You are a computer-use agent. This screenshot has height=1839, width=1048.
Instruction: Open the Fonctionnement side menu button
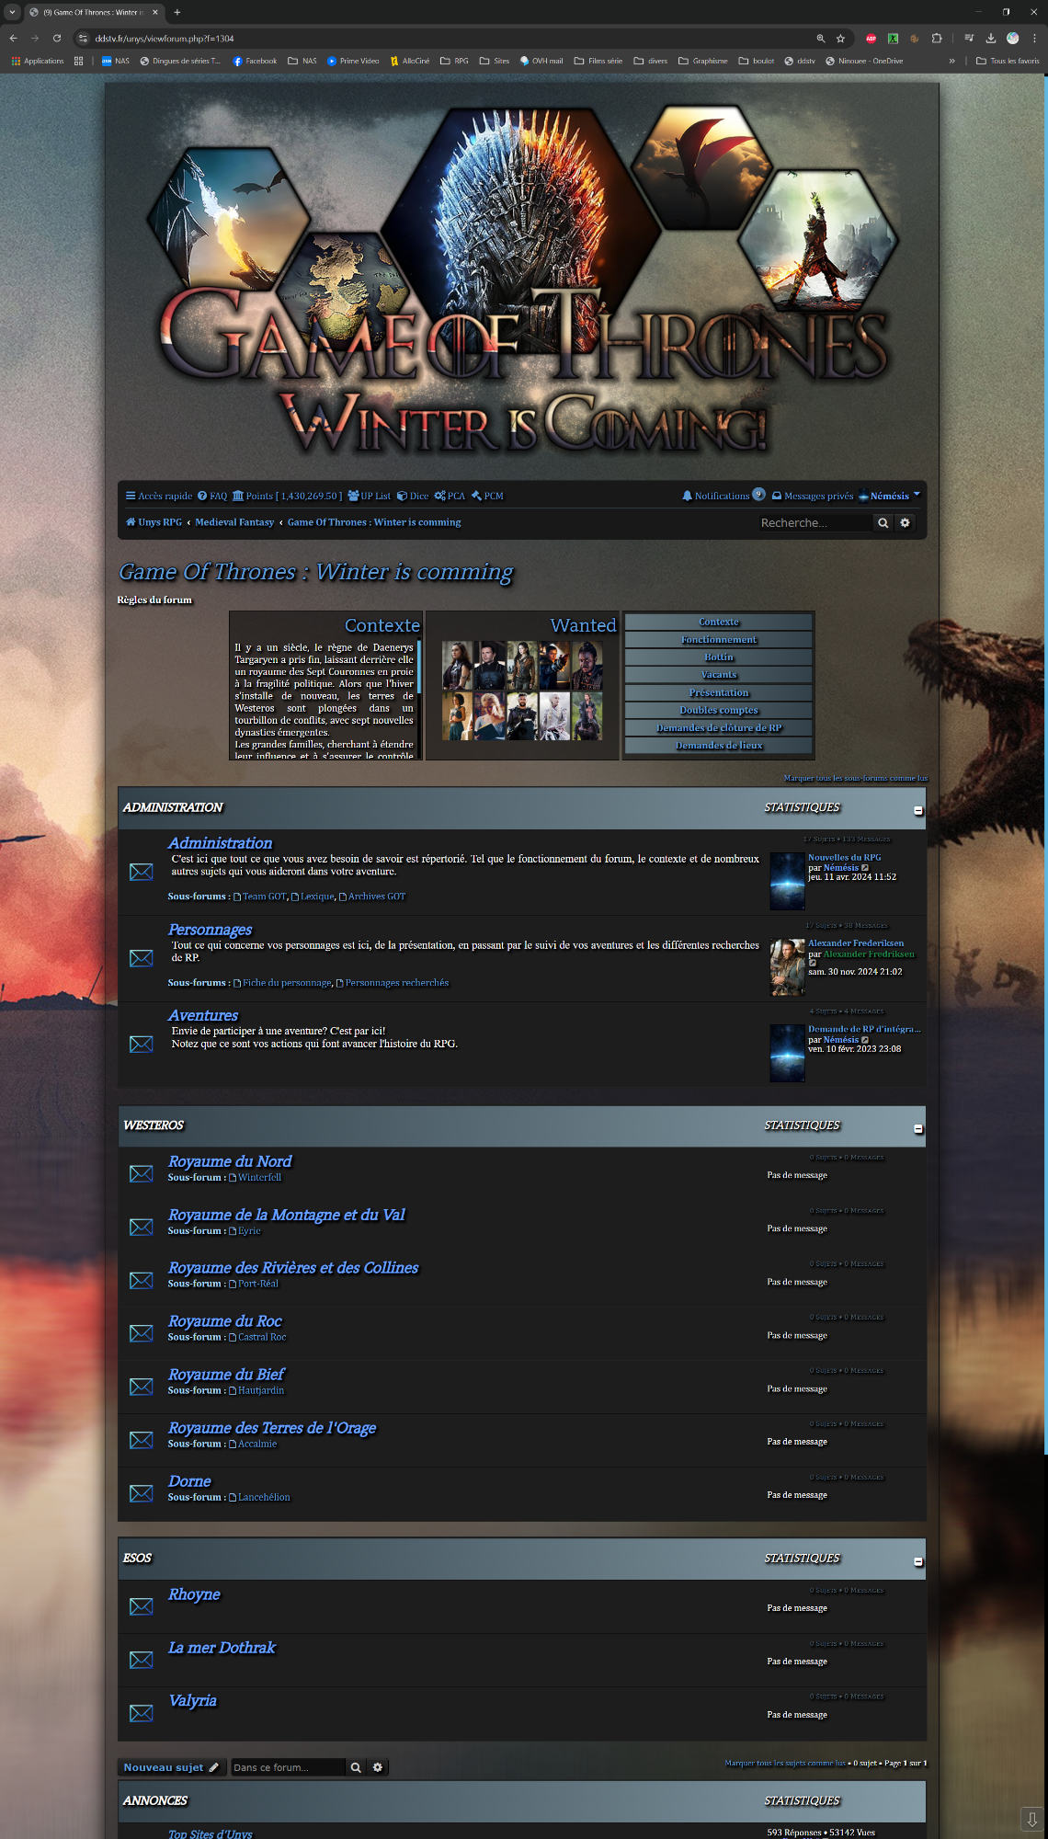719,640
